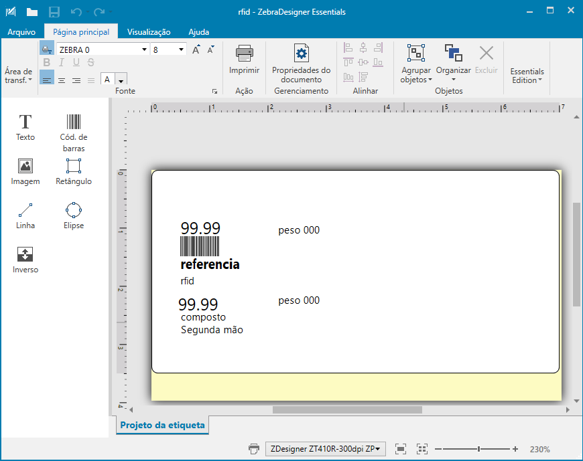Click the Imprimir printer icon
The width and height of the screenshot is (583, 461).
[244, 59]
